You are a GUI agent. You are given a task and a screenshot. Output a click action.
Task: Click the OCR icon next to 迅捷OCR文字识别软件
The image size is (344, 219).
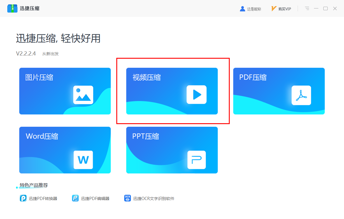coord(127,198)
